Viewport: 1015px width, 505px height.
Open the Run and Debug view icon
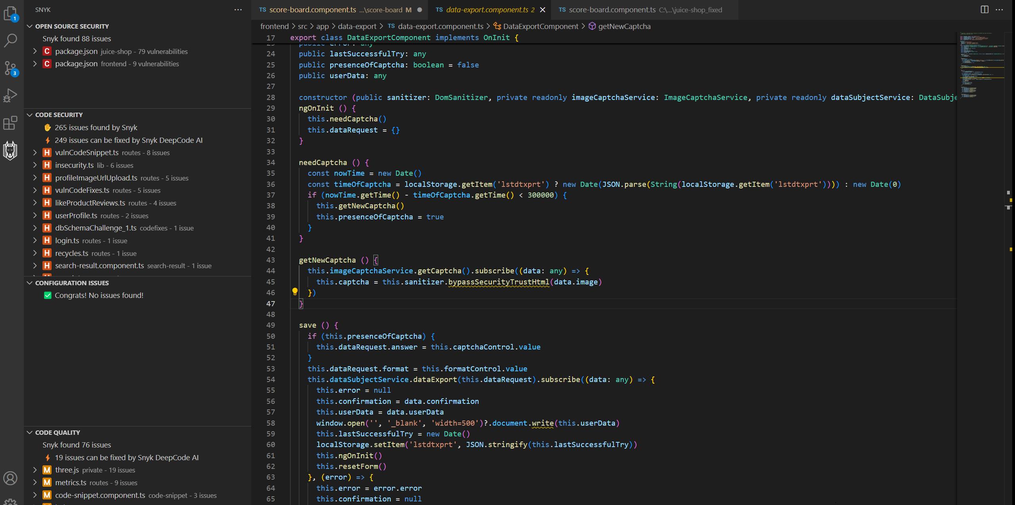11,95
